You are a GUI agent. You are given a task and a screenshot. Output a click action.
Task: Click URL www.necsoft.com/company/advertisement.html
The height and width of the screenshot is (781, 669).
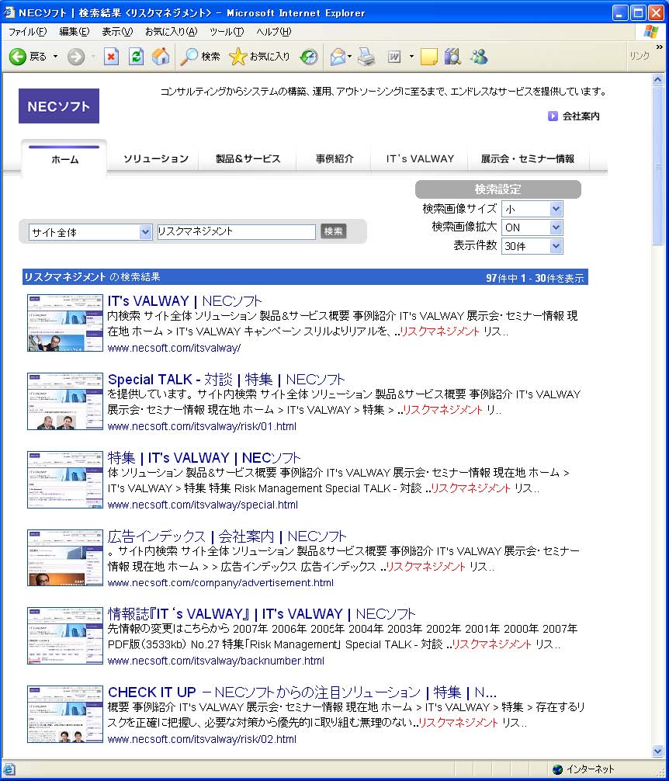(220, 583)
